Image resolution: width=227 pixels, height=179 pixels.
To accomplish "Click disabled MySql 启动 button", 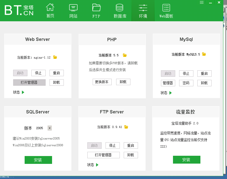I will click(168, 73).
